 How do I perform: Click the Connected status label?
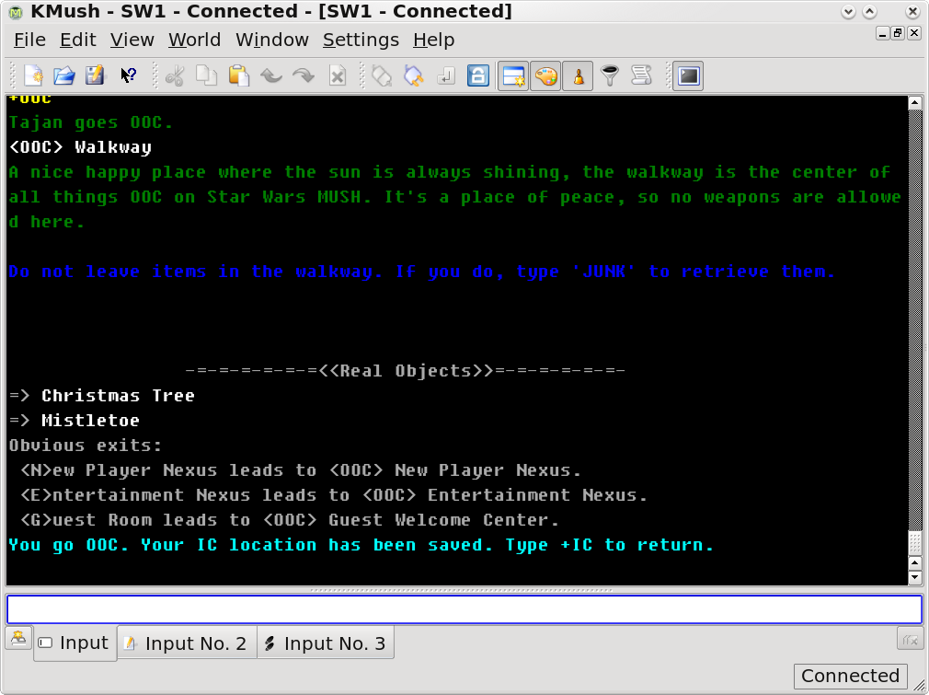(x=850, y=676)
